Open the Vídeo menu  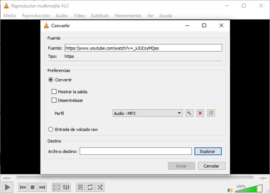79,16
